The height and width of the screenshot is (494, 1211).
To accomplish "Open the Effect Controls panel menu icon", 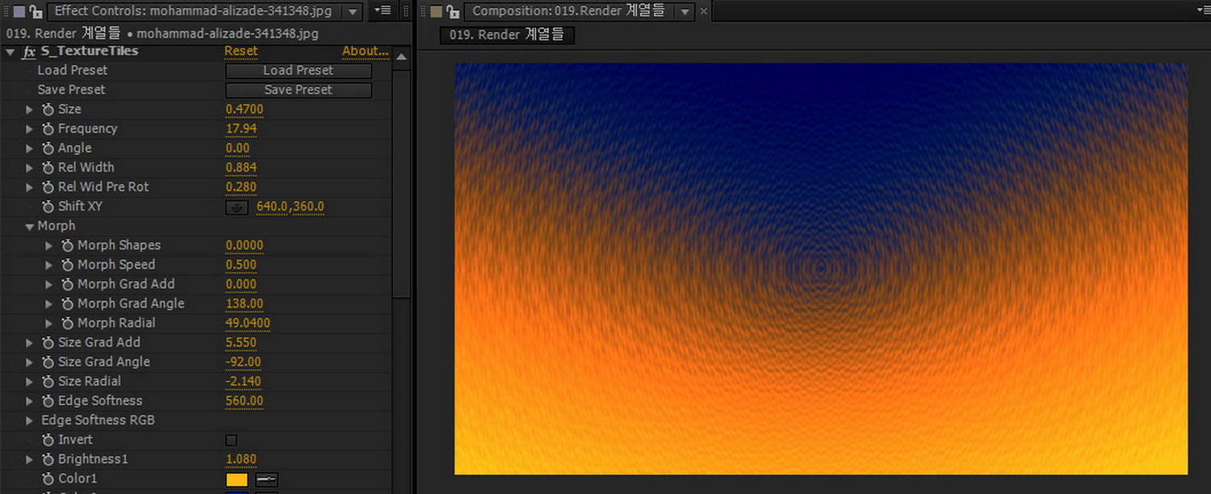I will pyautogui.click(x=383, y=10).
